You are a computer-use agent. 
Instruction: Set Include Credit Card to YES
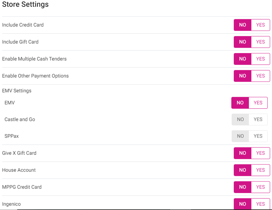coord(260,25)
